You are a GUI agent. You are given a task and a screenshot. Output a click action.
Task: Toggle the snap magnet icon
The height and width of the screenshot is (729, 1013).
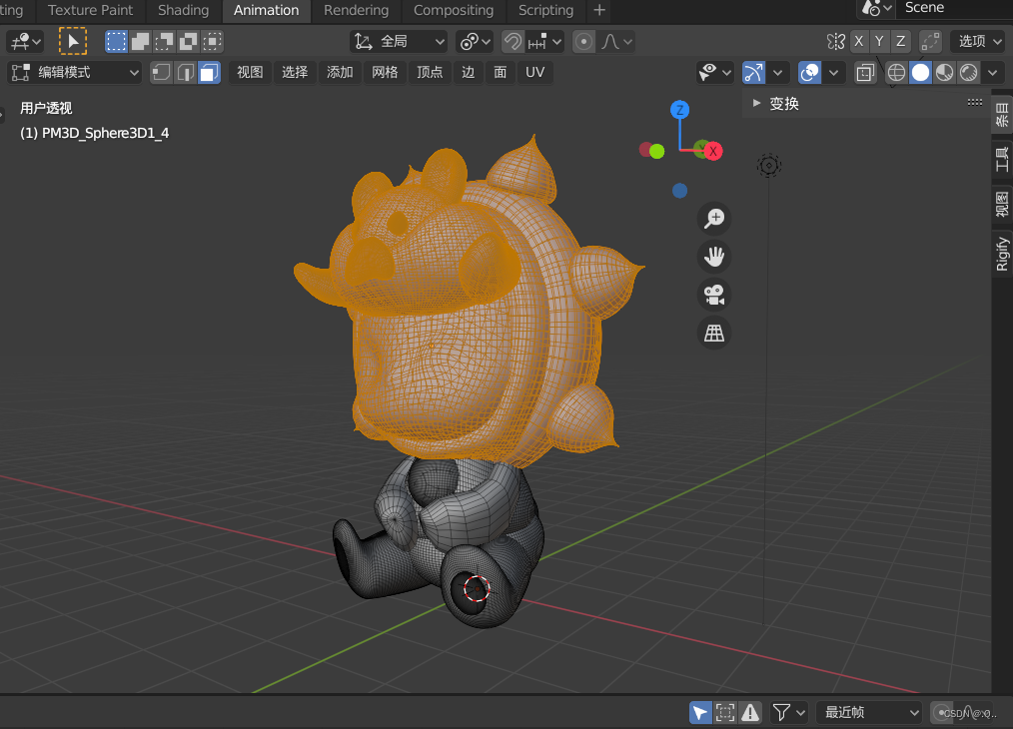[512, 42]
